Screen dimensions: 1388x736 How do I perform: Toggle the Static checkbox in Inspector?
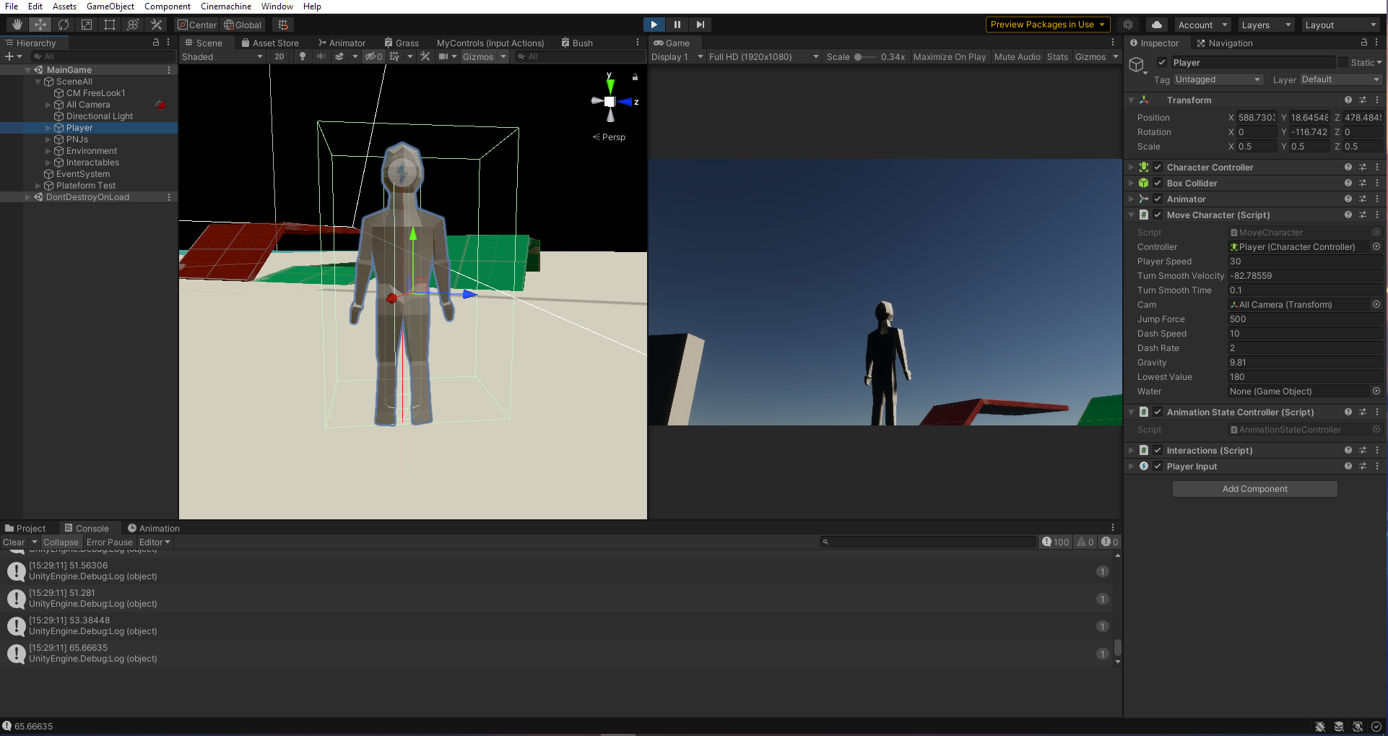coord(1343,62)
